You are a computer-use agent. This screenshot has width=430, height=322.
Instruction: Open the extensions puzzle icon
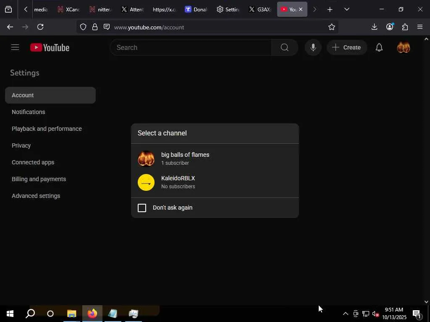tap(405, 27)
